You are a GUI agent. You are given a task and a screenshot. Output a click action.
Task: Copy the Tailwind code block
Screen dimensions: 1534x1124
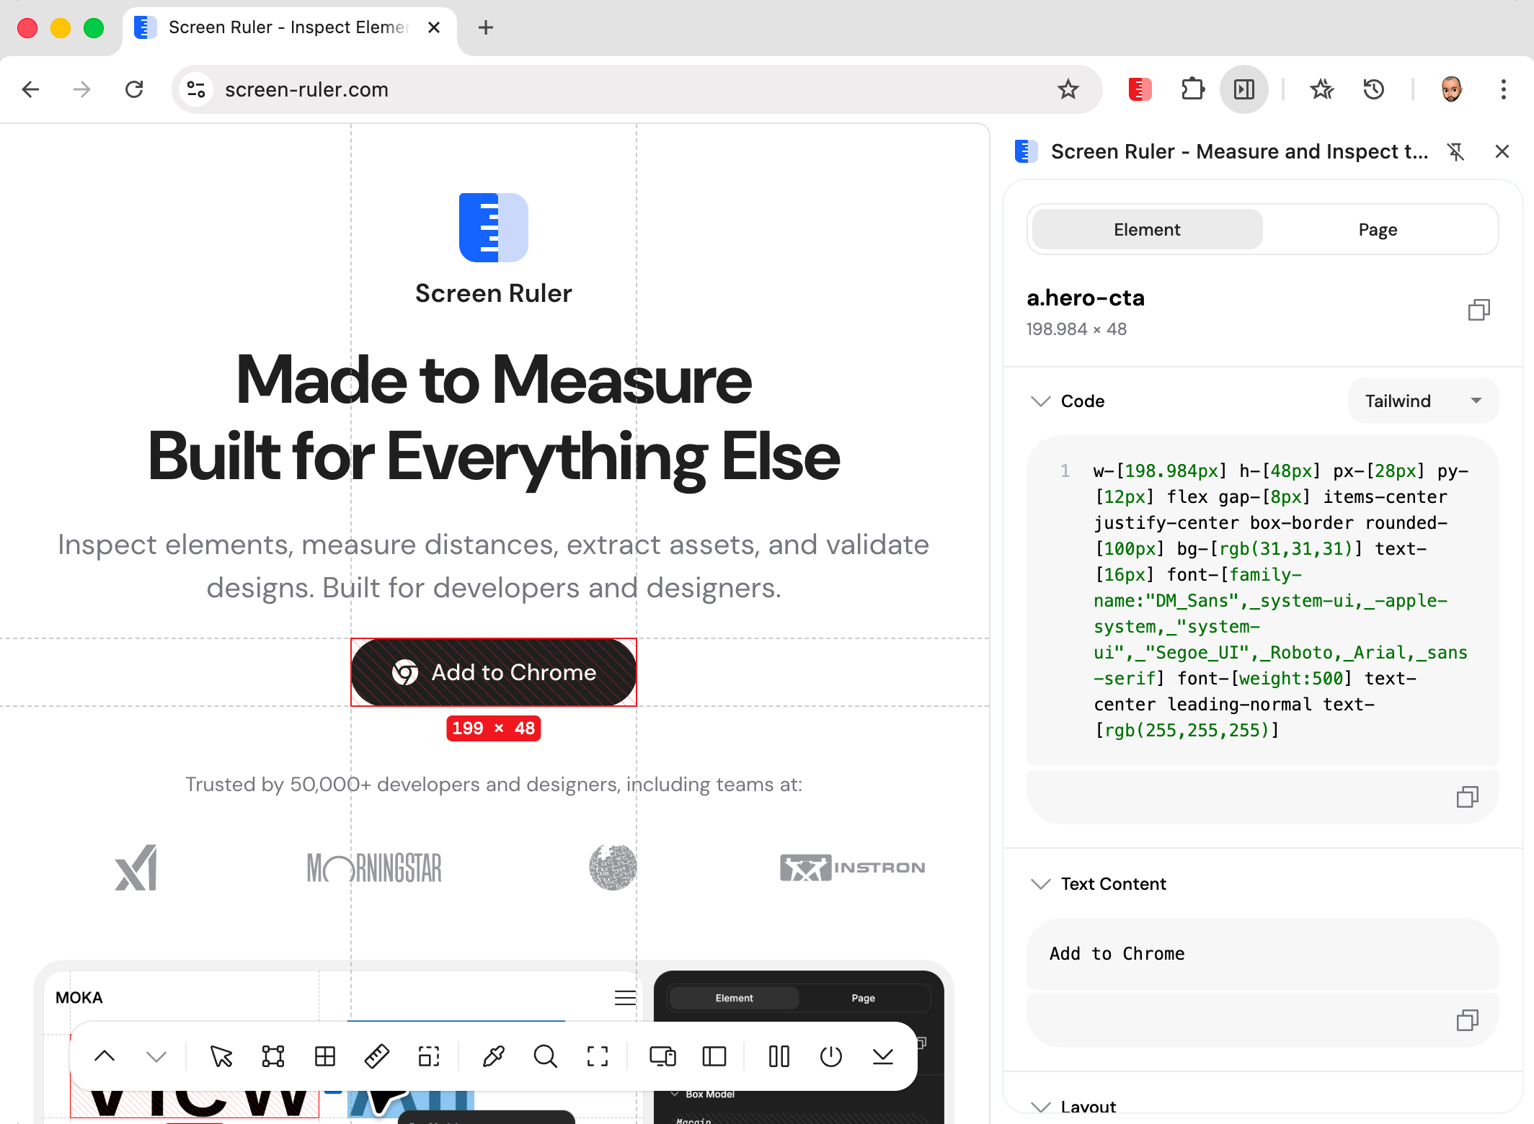1467,797
